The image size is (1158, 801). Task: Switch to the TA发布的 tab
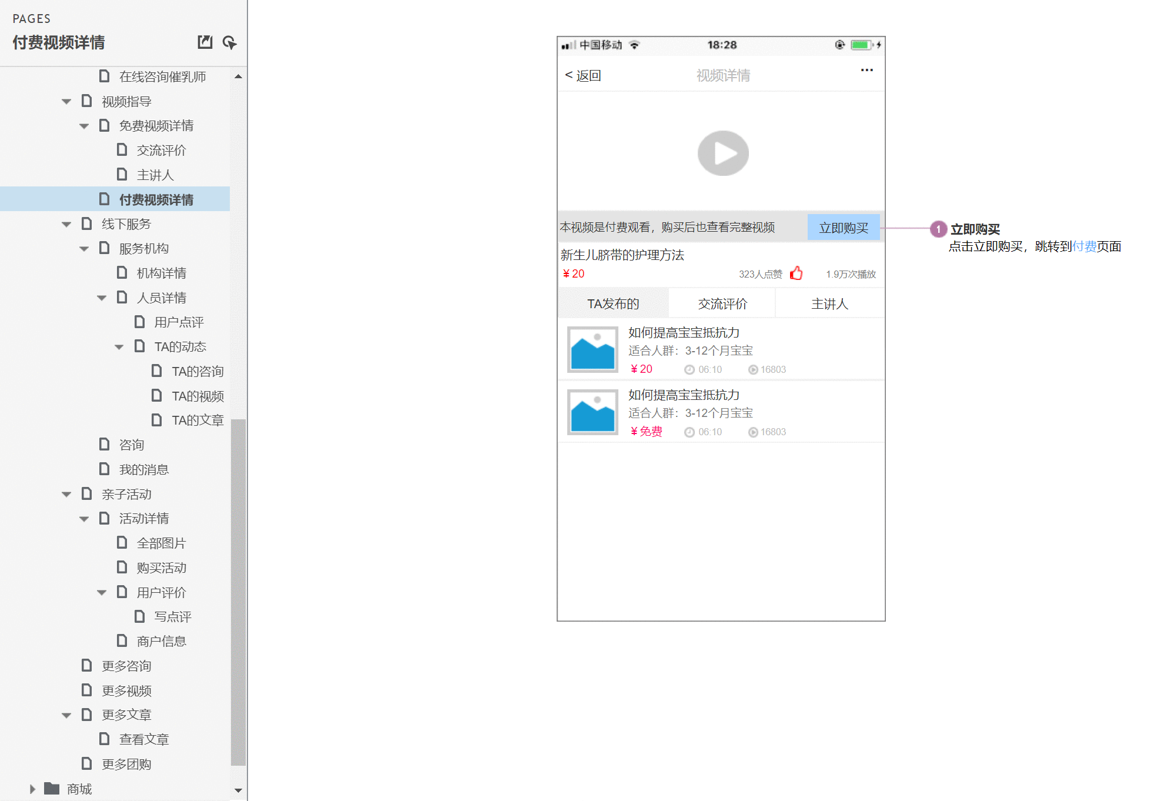[x=613, y=303]
